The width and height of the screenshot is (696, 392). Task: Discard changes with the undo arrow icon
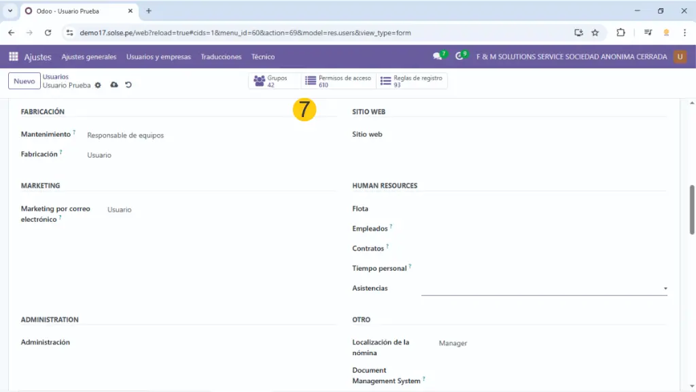pyautogui.click(x=128, y=85)
